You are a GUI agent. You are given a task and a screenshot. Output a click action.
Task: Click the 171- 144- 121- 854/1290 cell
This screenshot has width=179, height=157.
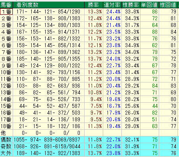point(49,11)
